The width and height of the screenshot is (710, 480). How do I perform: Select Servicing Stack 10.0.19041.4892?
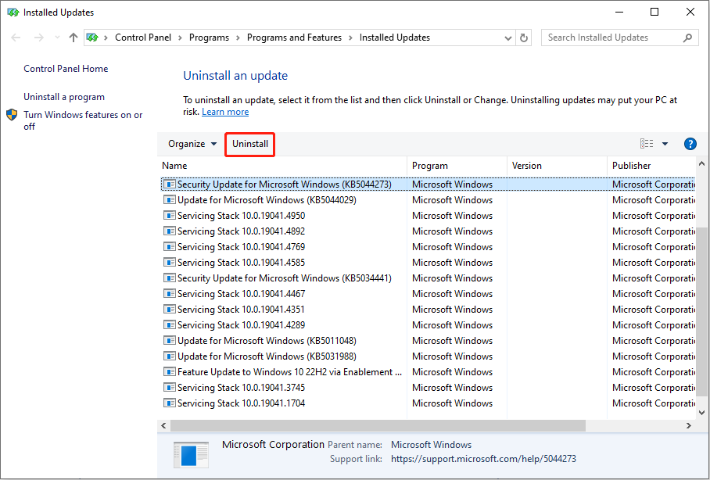(x=428, y=231)
